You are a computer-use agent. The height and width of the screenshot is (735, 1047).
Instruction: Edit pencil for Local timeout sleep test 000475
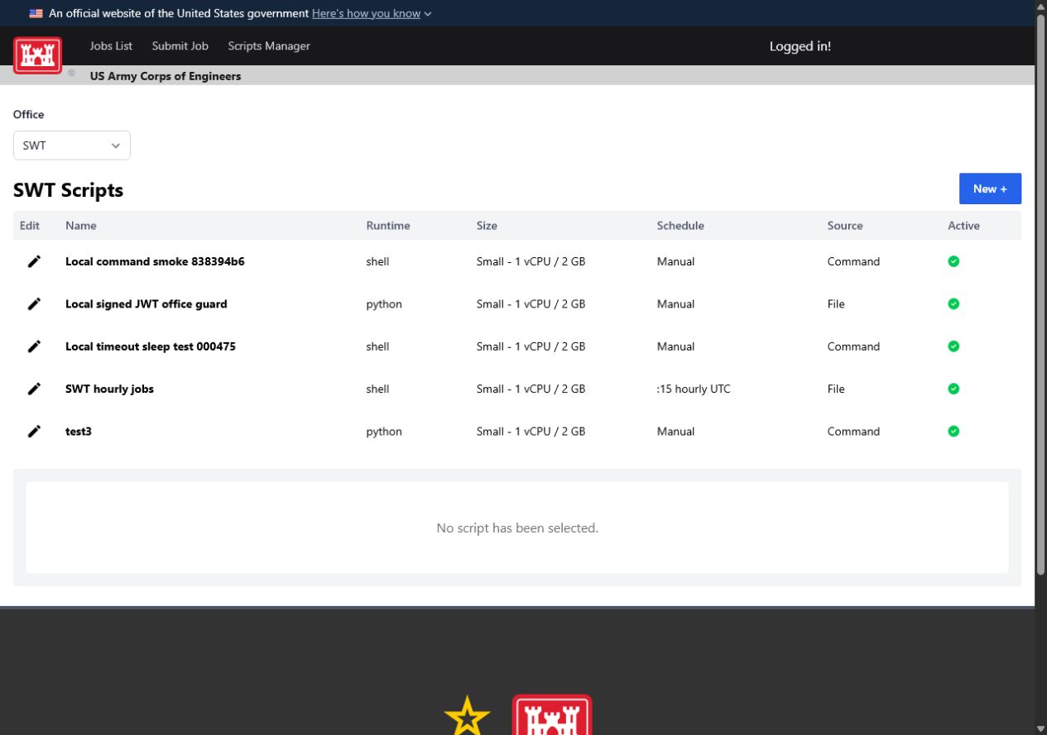(x=34, y=346)
